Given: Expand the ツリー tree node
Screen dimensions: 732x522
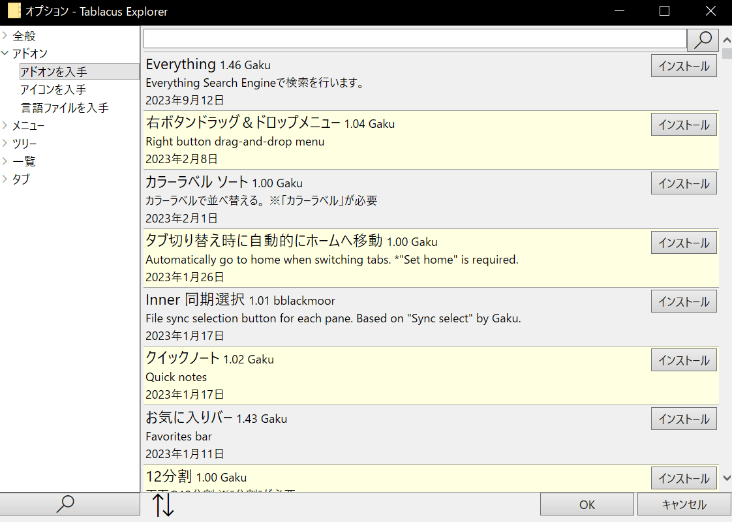Looking at the screenshot, I should (5, 143).
